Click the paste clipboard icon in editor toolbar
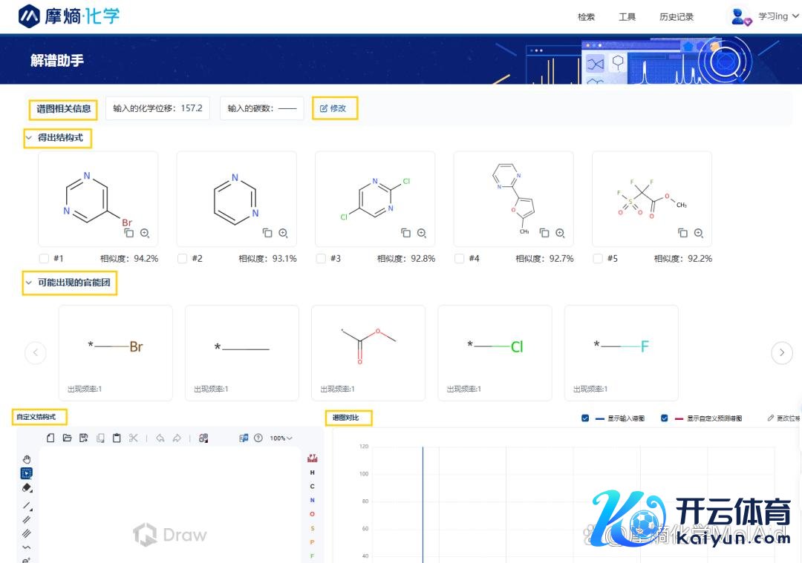 (117, 438)
